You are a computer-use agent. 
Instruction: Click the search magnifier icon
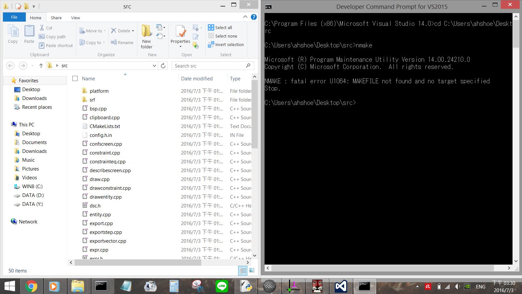[x=248, y=66]
